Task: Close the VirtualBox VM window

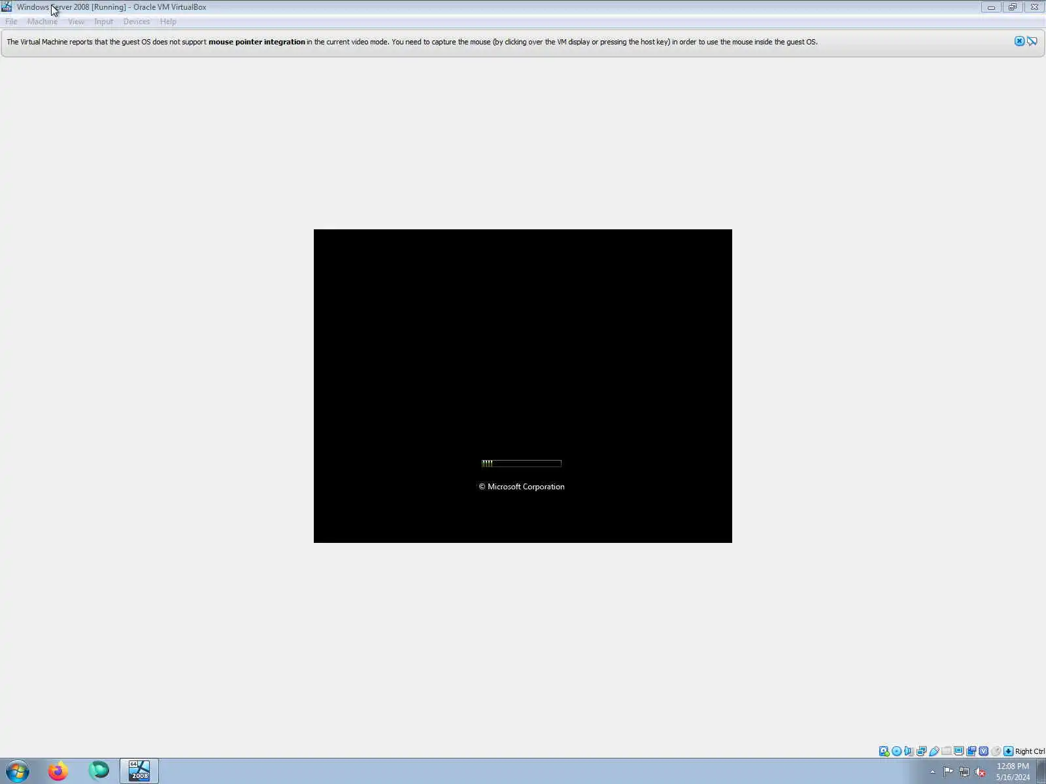Action: click(x=1034, y=7)
